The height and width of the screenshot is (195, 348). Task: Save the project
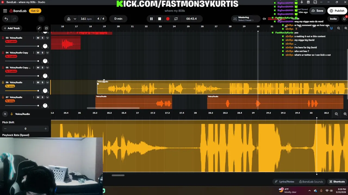pyautogui.click(x=317, y=11)
